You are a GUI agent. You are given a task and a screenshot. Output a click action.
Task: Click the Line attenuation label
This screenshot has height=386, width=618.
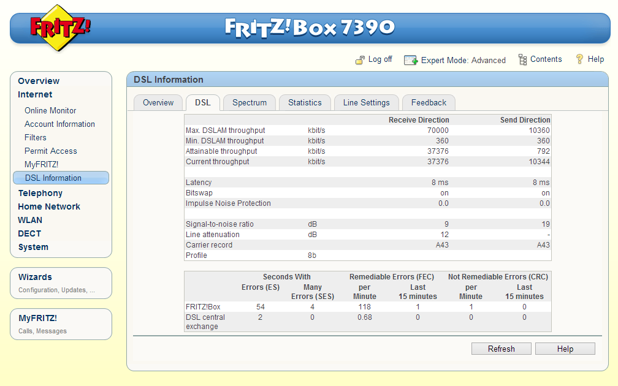[x=212, y=234]
